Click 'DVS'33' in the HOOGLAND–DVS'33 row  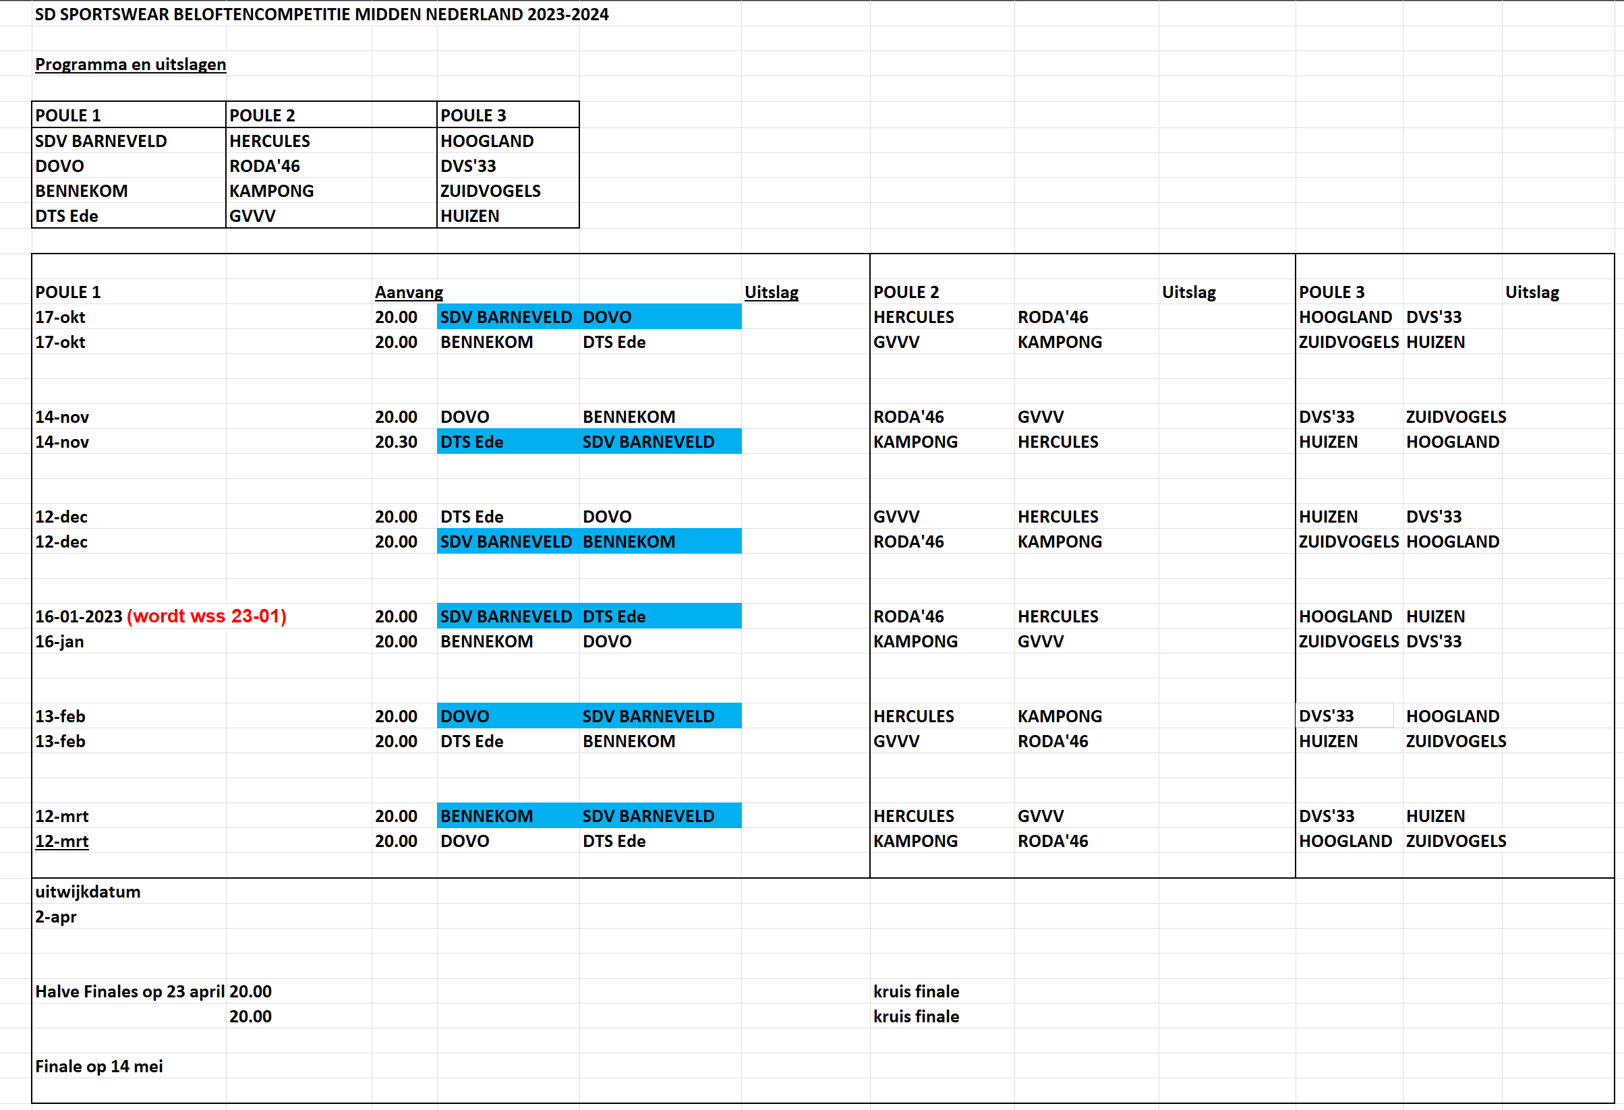[x=1434, y=317]
